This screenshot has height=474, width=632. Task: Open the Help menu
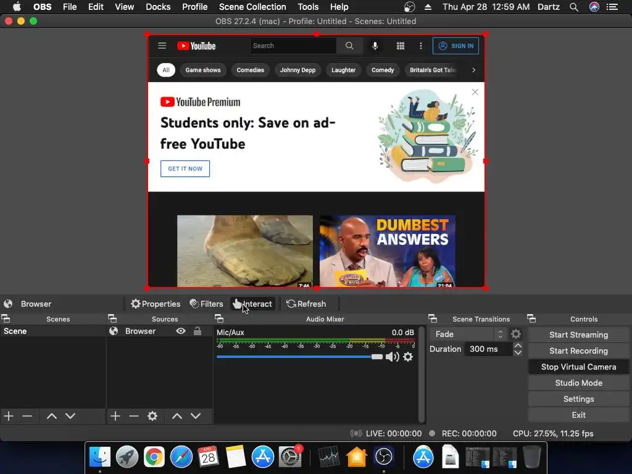coord(339,7)
